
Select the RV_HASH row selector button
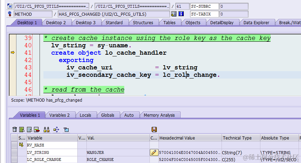coord(14,145)
